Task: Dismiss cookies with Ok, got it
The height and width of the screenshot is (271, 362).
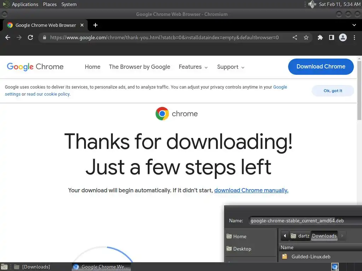Action: click(x=333, y=91)
